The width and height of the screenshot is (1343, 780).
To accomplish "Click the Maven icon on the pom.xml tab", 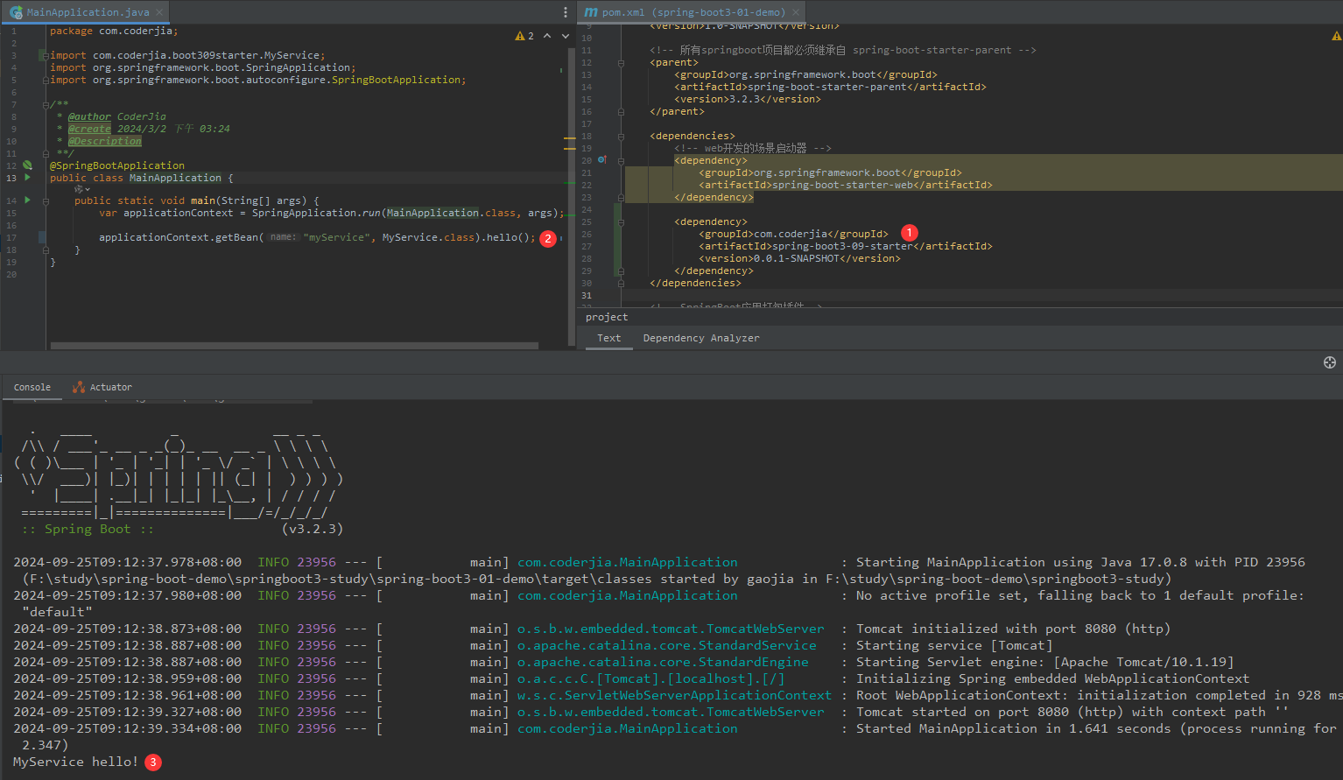I will pos(591,12).
